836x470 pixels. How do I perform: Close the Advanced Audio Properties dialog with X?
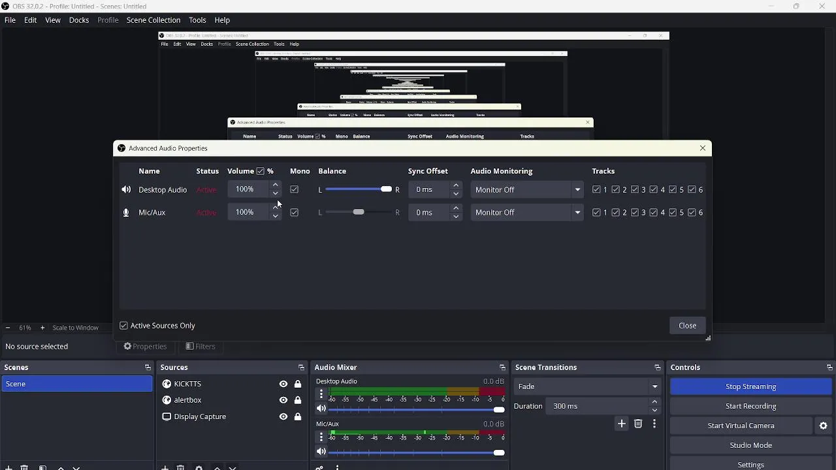pos(703,148)
